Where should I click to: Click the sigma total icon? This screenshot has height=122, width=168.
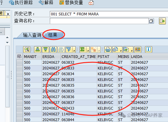pos(82,50)
